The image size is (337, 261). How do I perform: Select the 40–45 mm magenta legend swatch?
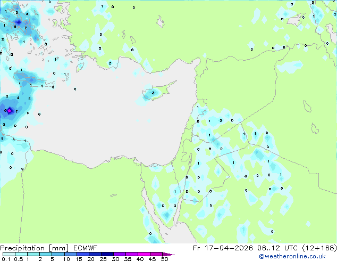pyautogui.click(x=144, y=254)
